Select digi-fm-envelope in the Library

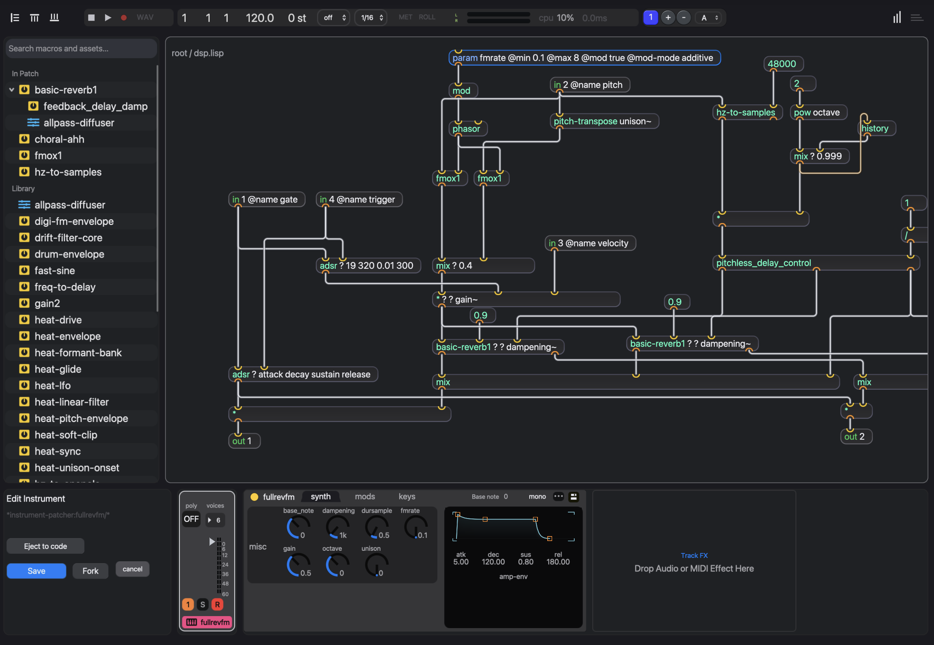tap(74, 222)
